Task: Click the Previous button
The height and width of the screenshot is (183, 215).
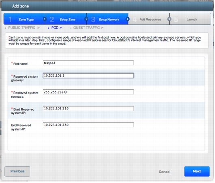Action: click(17, 172)
